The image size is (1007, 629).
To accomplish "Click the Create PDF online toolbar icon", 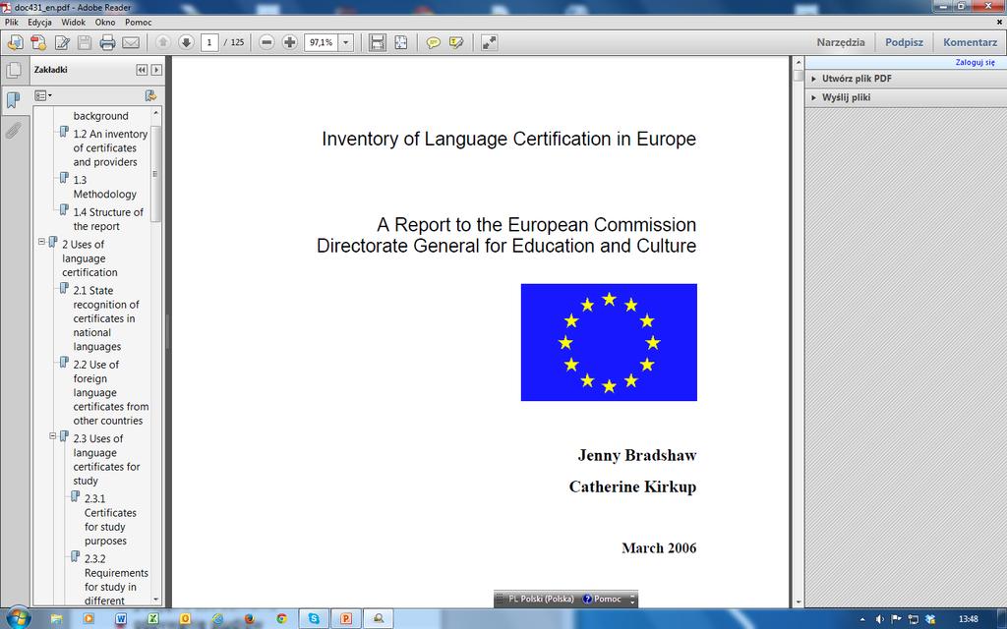I will [16, 42].
